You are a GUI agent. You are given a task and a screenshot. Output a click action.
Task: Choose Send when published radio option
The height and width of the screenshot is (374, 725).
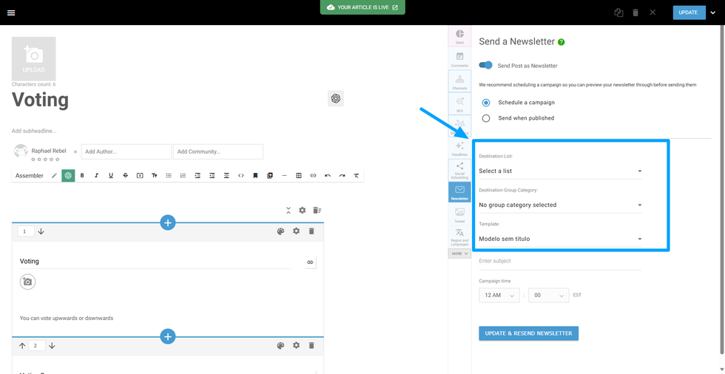[x=486, y=118]
